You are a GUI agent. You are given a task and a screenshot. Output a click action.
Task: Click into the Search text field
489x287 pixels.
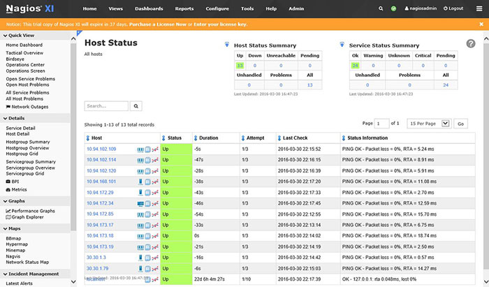106,106
